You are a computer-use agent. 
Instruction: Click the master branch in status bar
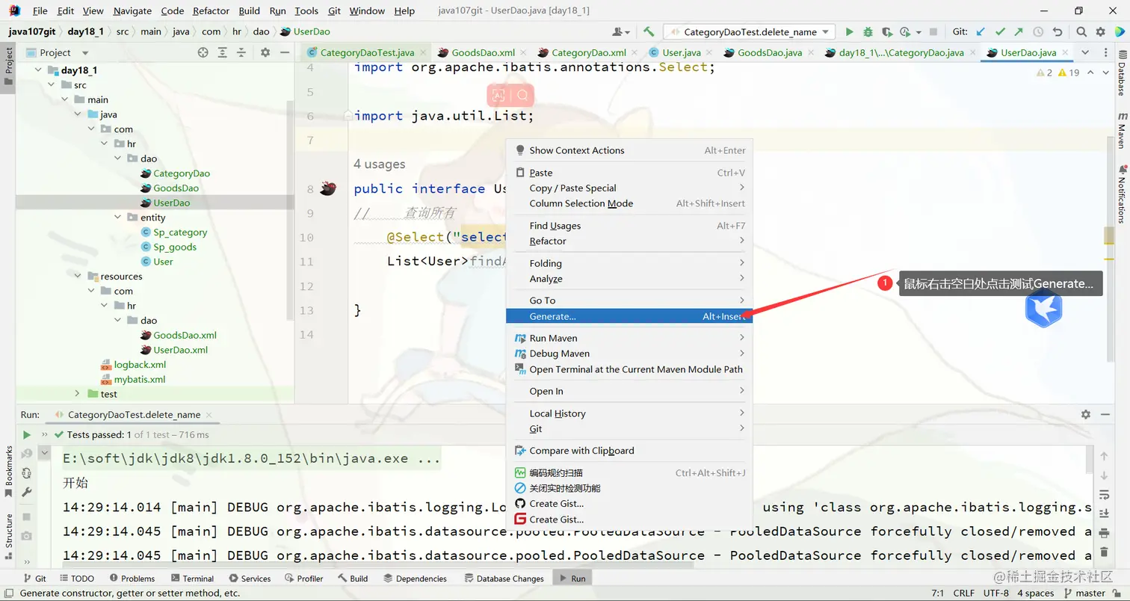point(1083,594)
